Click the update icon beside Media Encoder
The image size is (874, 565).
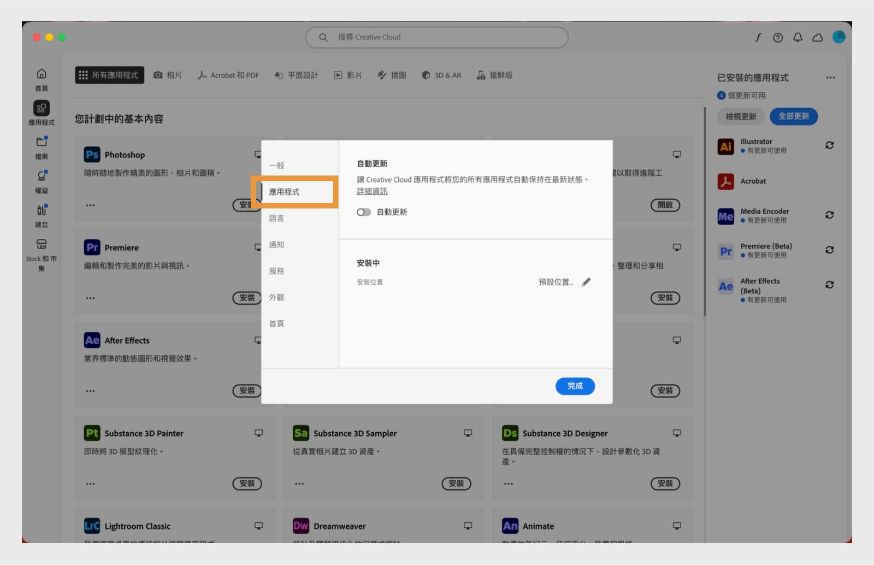click(829, 215)
